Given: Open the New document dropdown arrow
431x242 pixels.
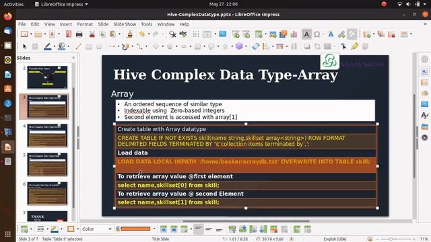Looking at the screenshot, I should [31, 34].
